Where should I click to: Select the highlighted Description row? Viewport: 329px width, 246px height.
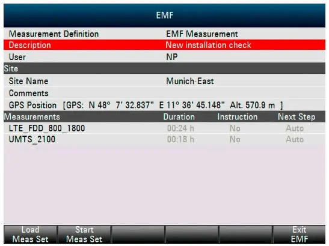[x=165, y=45]
